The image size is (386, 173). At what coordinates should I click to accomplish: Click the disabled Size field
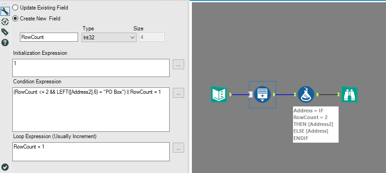[152, 37]
